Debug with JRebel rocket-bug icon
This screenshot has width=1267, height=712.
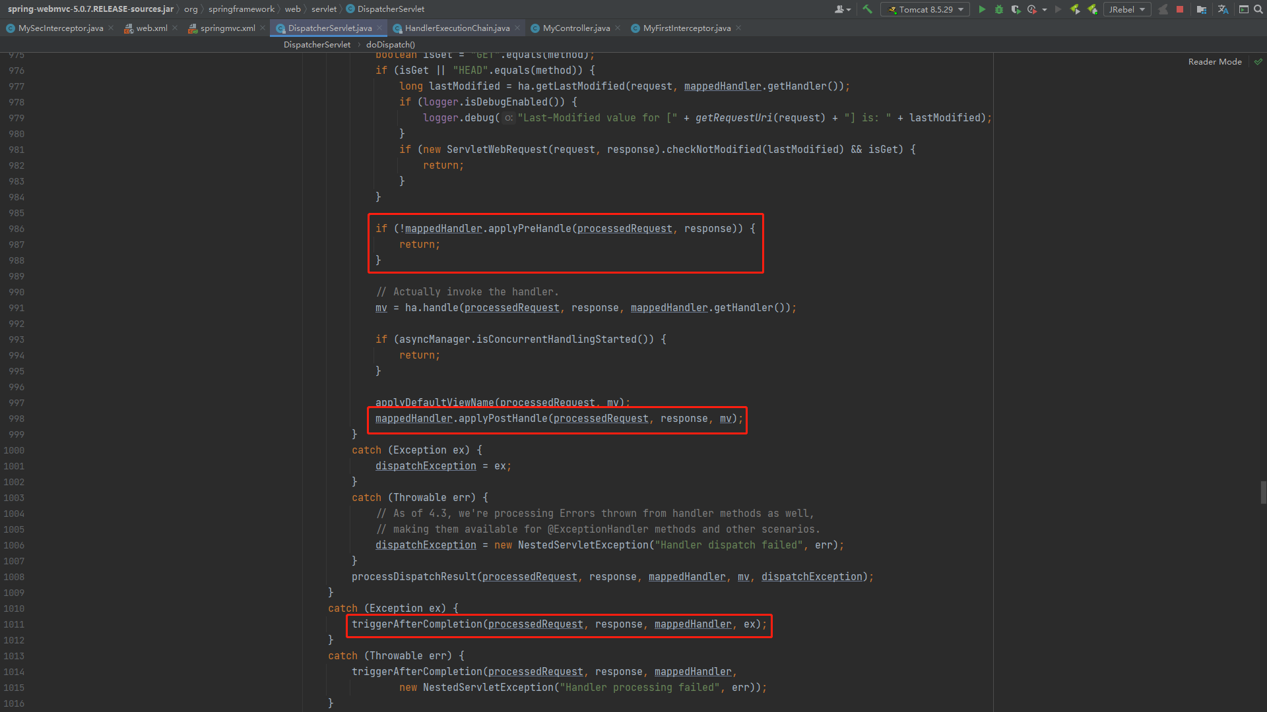point(1093,9)
